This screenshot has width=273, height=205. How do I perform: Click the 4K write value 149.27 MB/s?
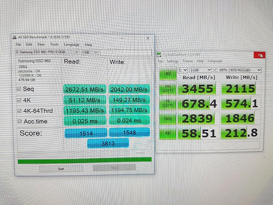pyautogui.click(x=129, y=100)
